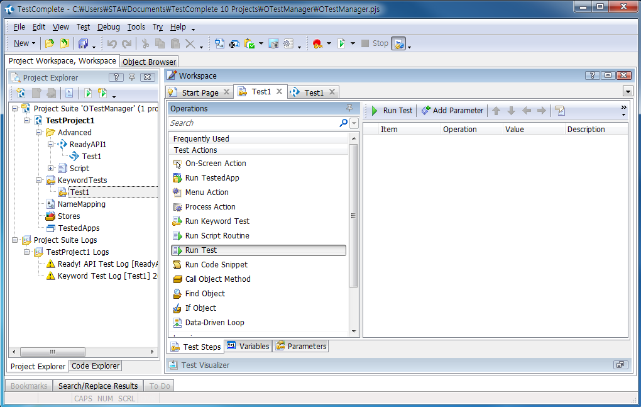Select NameMapping in project tree
This screenshot has height=407, width=641.
click(x=81, y=204)
